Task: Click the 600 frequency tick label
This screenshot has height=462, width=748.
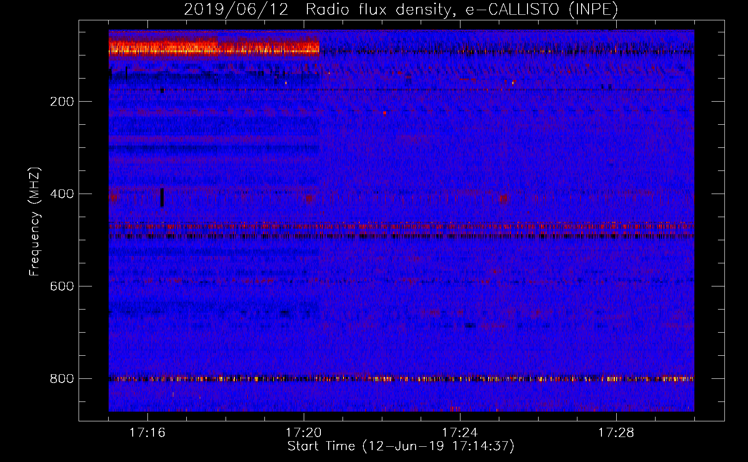Action: click(62, 286)
